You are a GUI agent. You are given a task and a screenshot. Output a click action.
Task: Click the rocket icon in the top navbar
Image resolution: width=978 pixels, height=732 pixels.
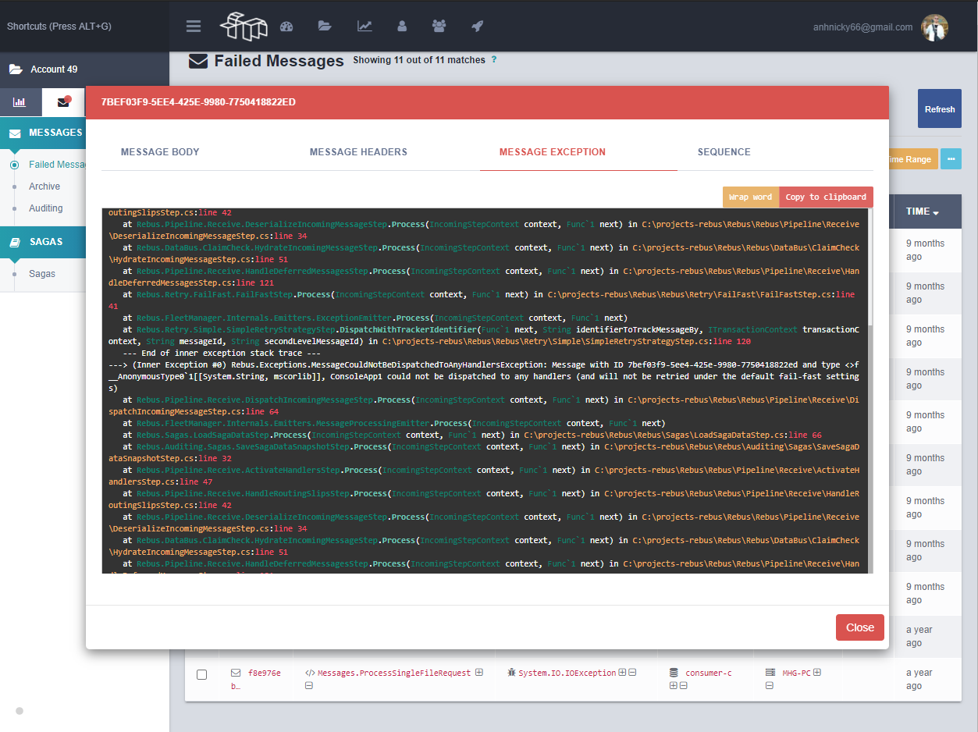point(476,26)
